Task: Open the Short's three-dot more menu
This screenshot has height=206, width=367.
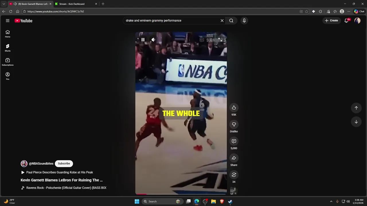Action: 211,40
